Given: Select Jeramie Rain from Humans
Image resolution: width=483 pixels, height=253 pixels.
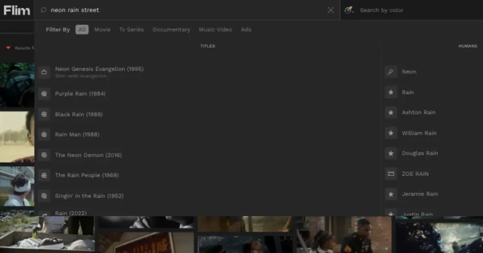Looking at the screenshot, I should [x=420, y=194].
